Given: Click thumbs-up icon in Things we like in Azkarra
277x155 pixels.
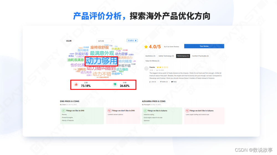Looking at the screenshot, I should (145, 111).
